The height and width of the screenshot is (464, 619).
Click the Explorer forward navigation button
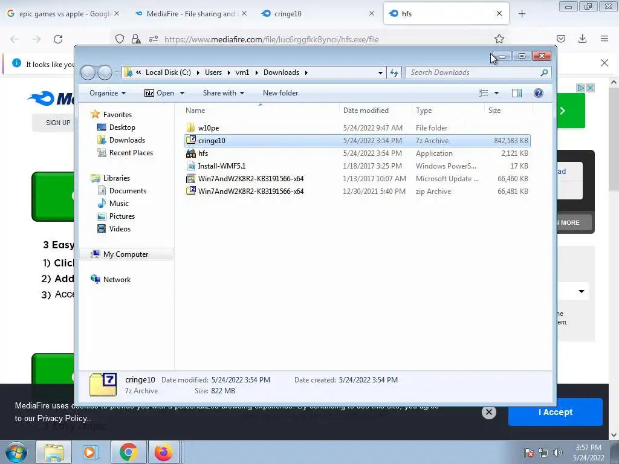pos(105,72)
